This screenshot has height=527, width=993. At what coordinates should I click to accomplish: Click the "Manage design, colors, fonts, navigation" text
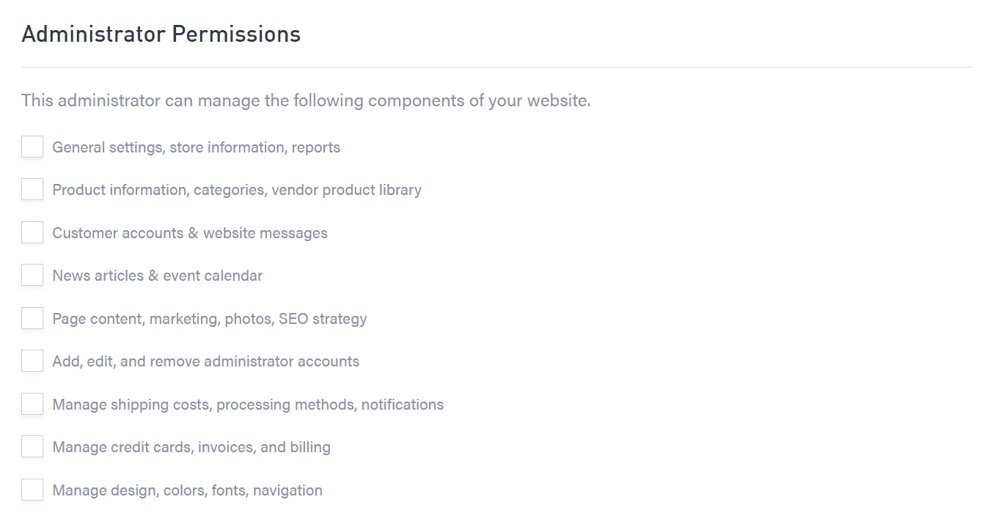pos(187,490)
